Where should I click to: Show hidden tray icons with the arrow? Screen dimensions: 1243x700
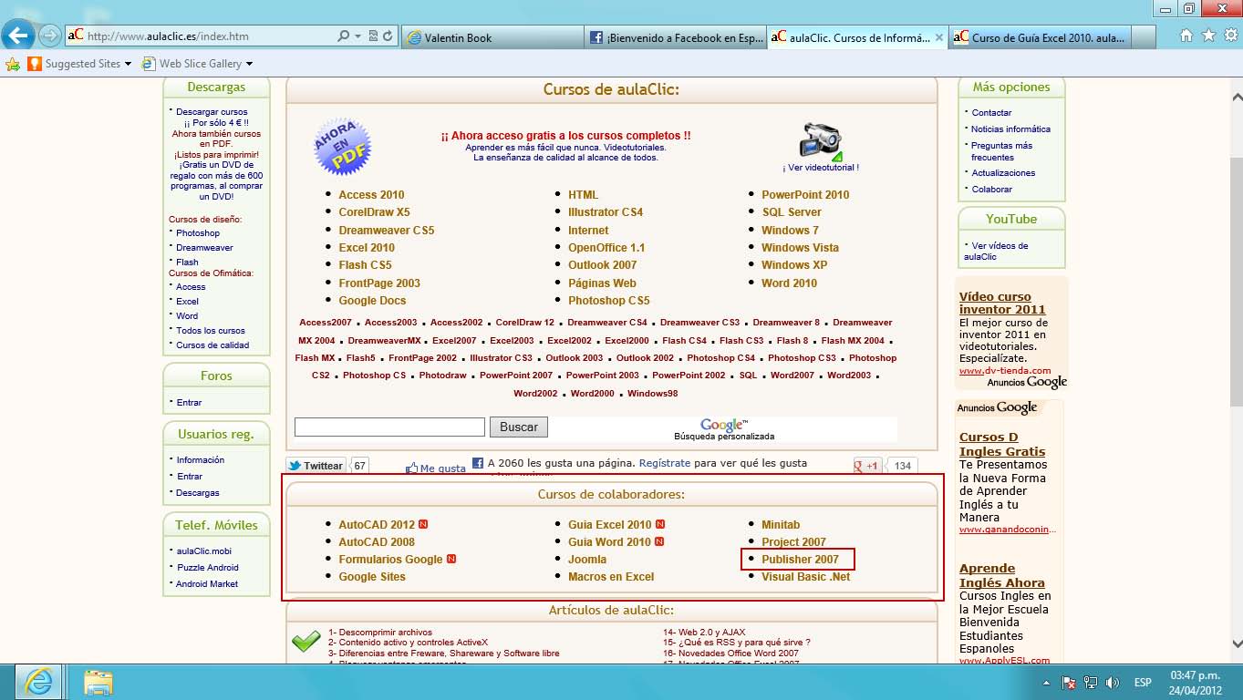click(x=1045, y=682)
